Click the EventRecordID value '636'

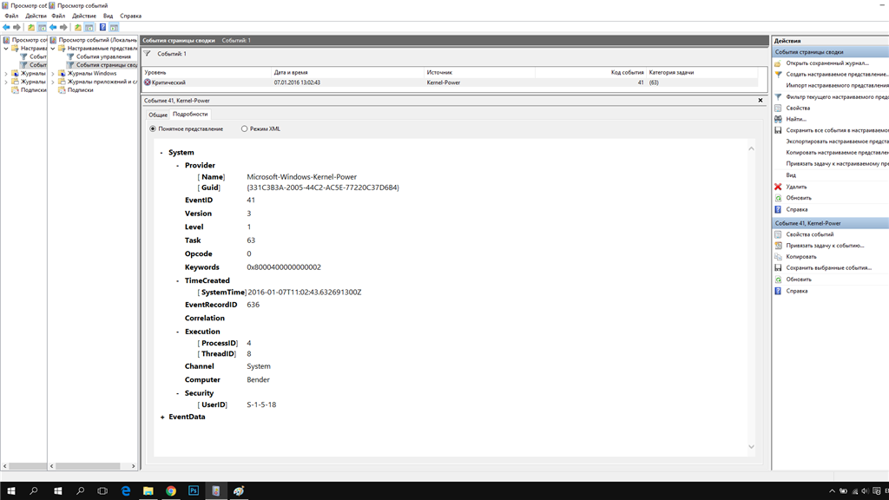[x=253, y=305]
